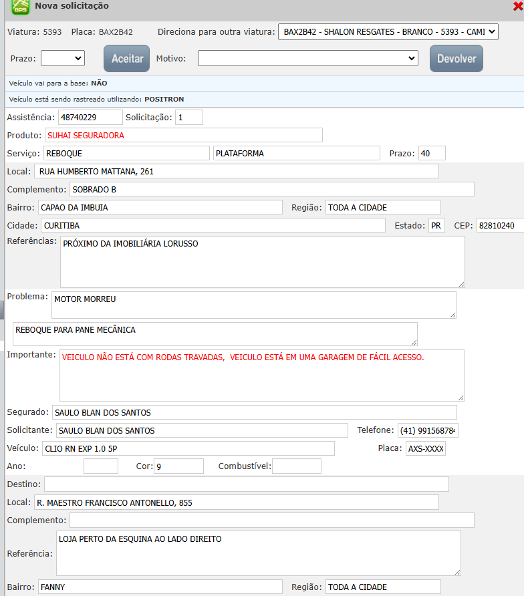Click the PLATAFORMA service field
The width and height of the screenshot is (524, 596).
click(297, 153)
